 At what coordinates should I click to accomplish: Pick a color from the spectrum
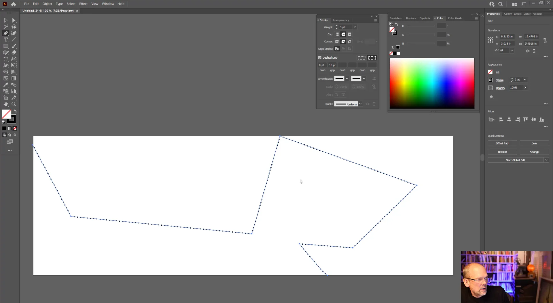[x=432, y=83]
